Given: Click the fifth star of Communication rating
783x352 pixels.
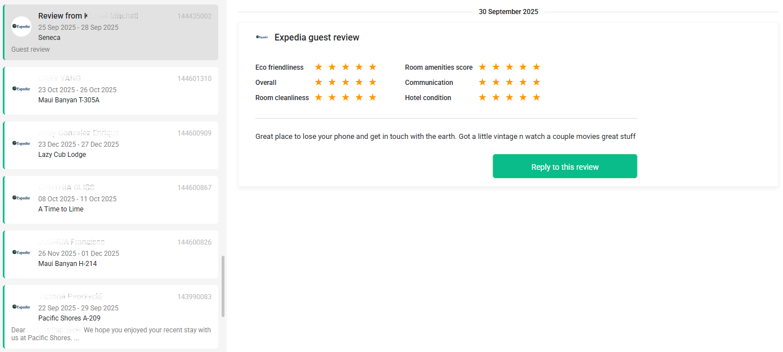Looking at the screenshot, I should point(536,82).
